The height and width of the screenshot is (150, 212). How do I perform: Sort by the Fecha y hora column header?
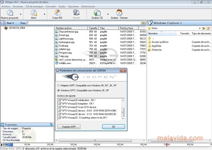128,28
